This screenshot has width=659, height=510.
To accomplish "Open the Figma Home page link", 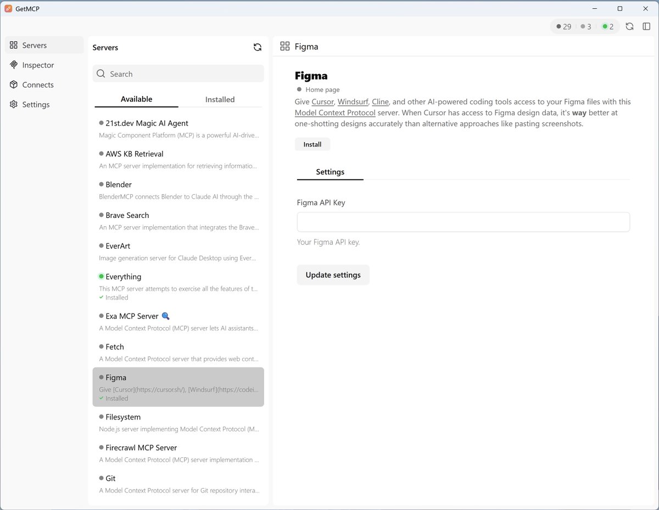I will point(322,89).
